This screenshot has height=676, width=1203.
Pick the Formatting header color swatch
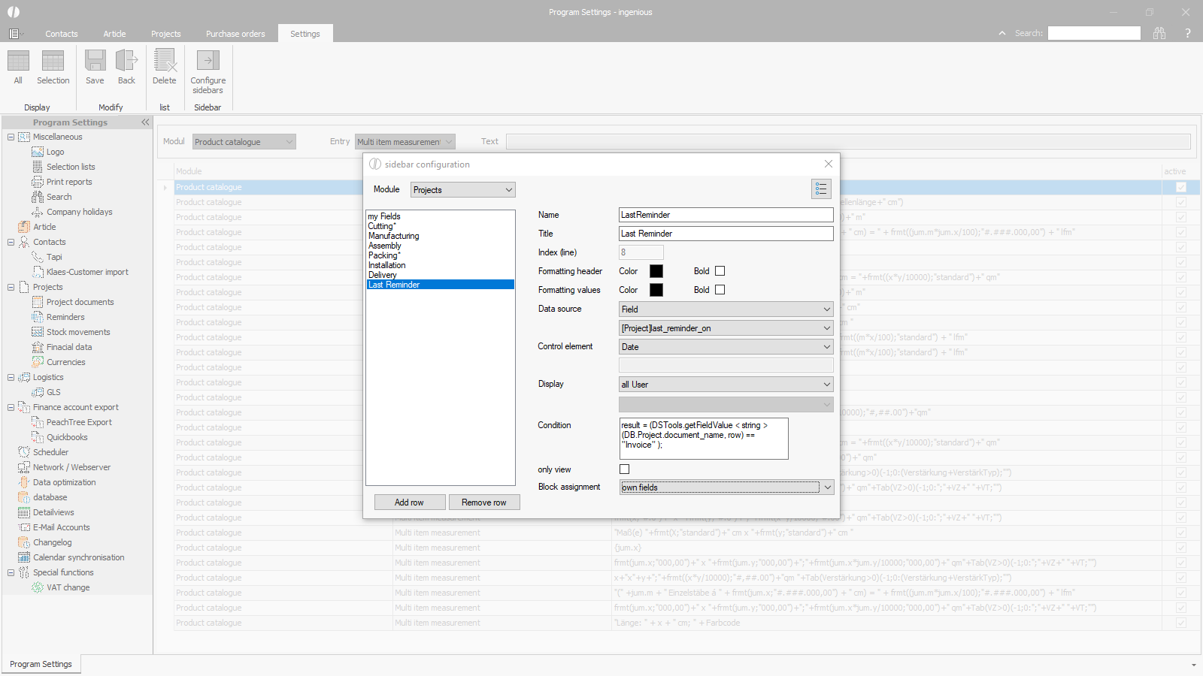[x=656, y=271]
